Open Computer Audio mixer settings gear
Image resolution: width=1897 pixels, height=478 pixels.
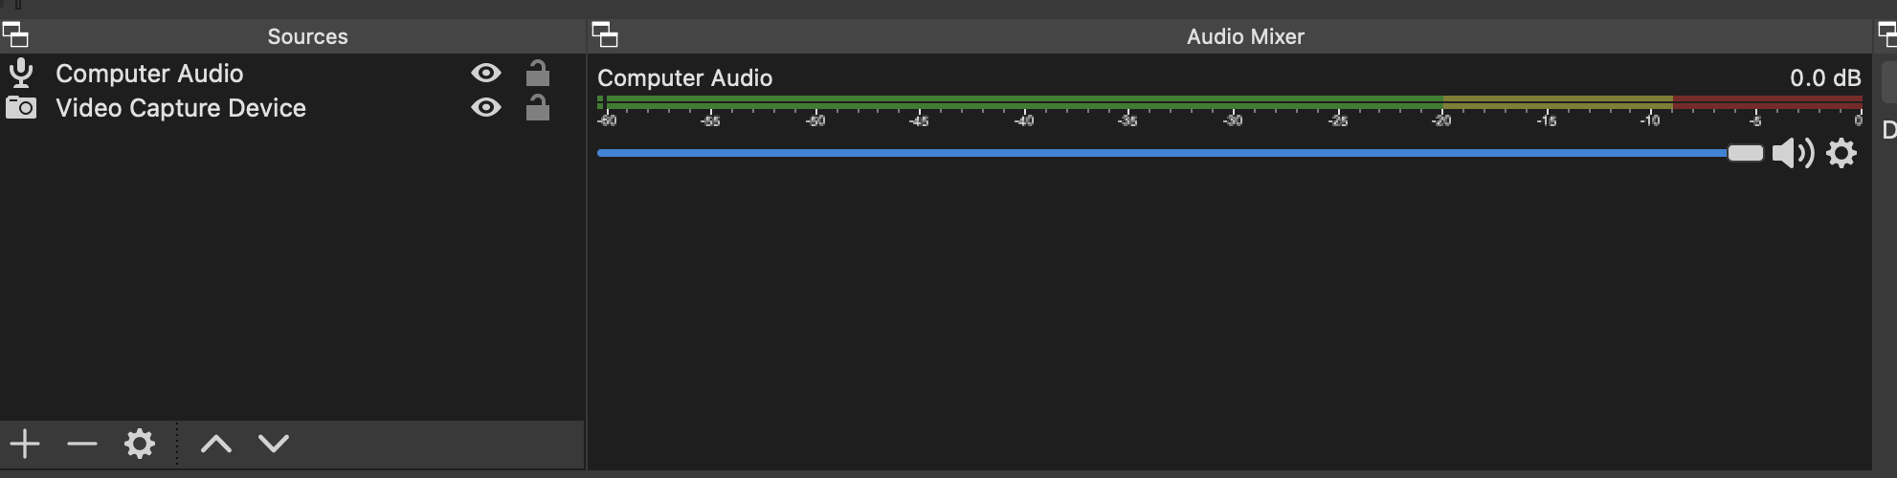[1841, 153]
